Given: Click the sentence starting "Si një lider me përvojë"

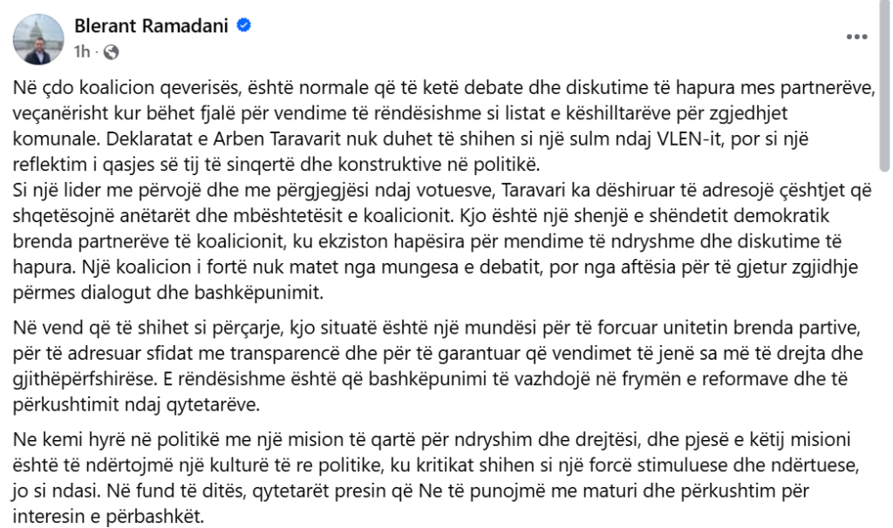Looking at the screenshot, I should coord(442,202).
